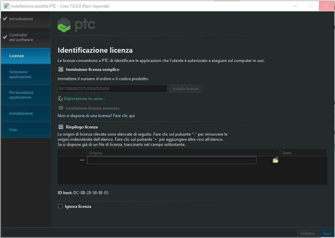
Task: Minimize the installer window
Action: click(x=295, y=6)
